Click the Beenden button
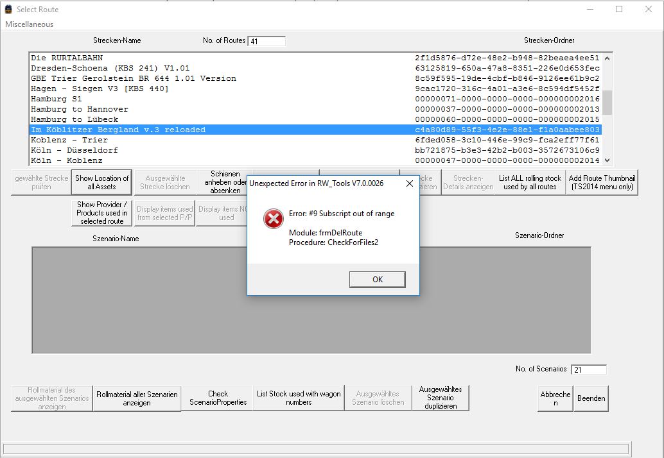The height and width of the screenshot is (458, 664). coord(591,398)
